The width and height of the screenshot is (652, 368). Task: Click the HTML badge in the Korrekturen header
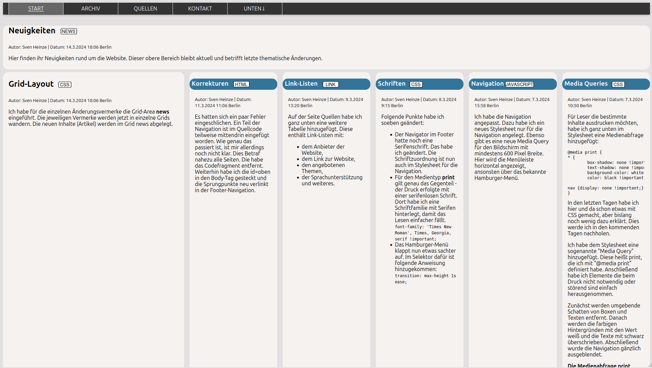coord(241,84)
